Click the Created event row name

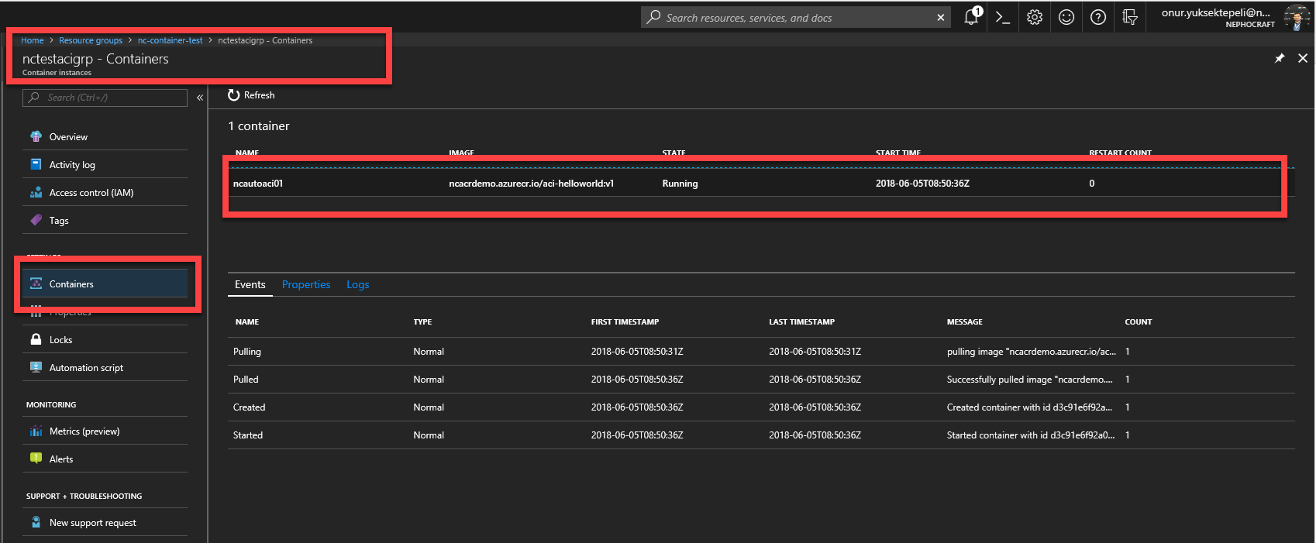pos(249,407)
